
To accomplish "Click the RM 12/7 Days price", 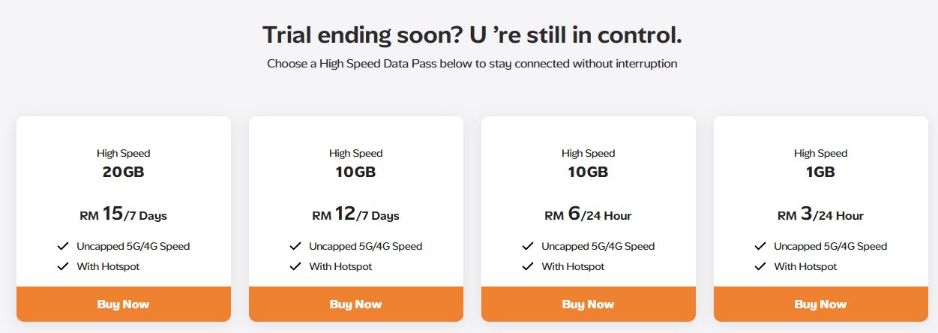I will 355,215.
